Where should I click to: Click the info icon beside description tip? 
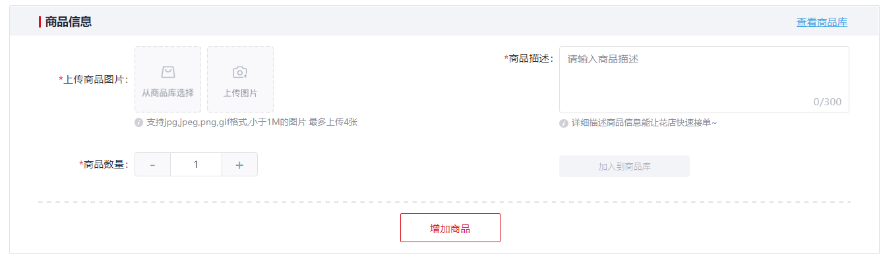(x=564, y=123)
